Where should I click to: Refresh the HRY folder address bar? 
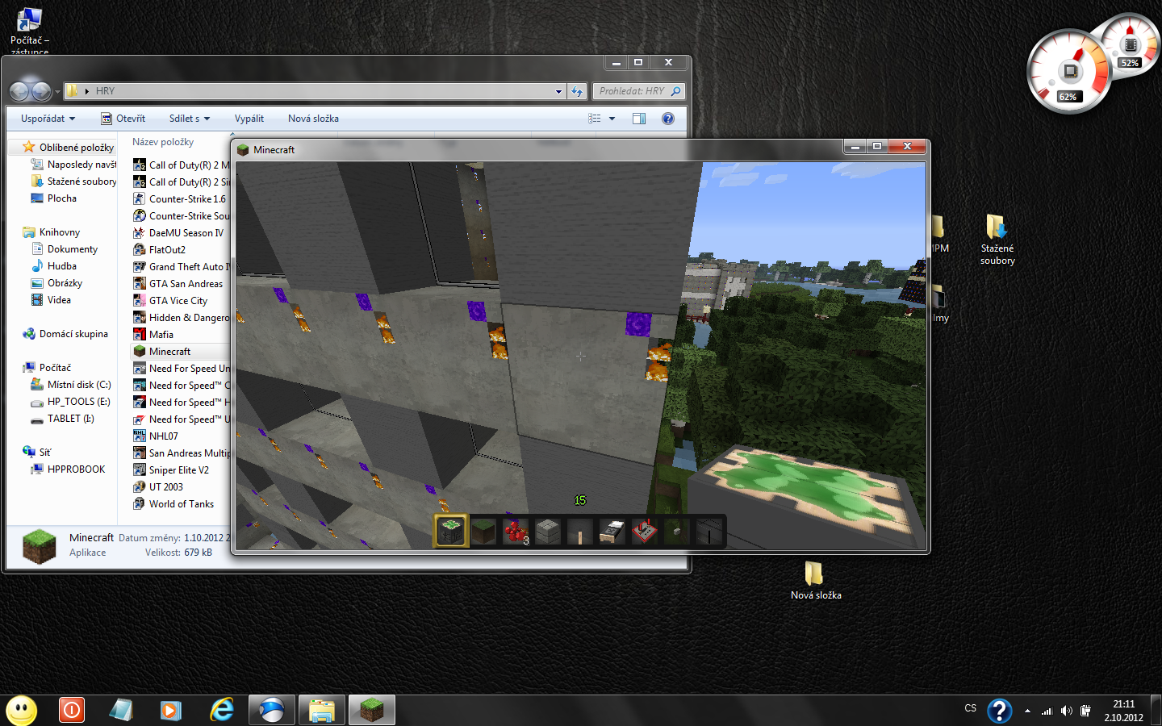point(577,91)
